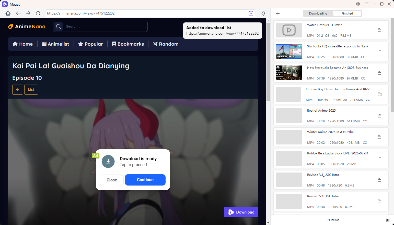Click the 'Kai Pai La! Guaishou Da Dianying' title

[71, 66]
